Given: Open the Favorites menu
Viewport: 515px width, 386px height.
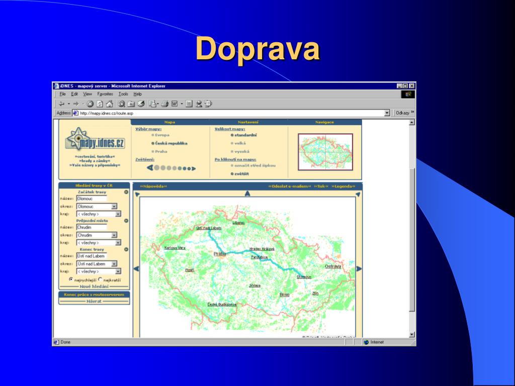Looking at the screenshot, I should pyautogui.click(x=105, y=94).
